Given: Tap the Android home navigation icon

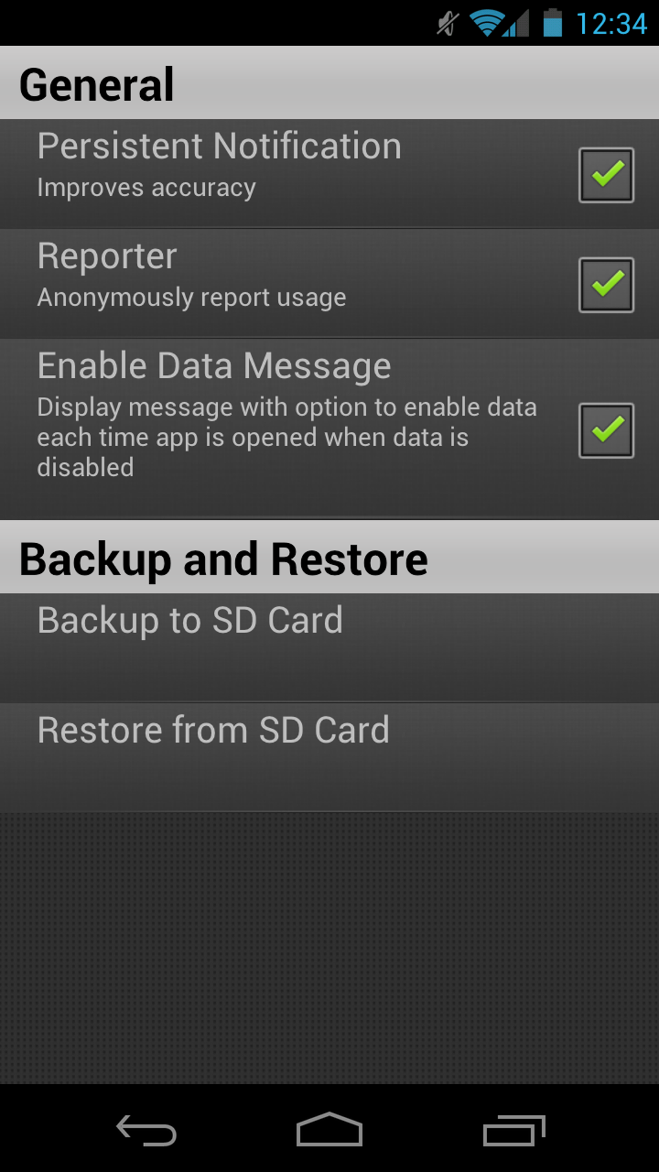Looking at the screenshot, I should [329, 1129].
